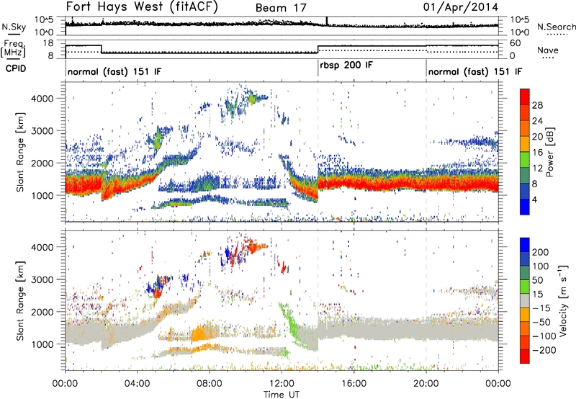
Task: Click the gray −15 to 15 band of the Velocity color bar
Action: 525,300
